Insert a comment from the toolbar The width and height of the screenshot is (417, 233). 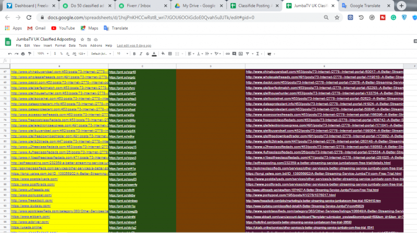234,54
